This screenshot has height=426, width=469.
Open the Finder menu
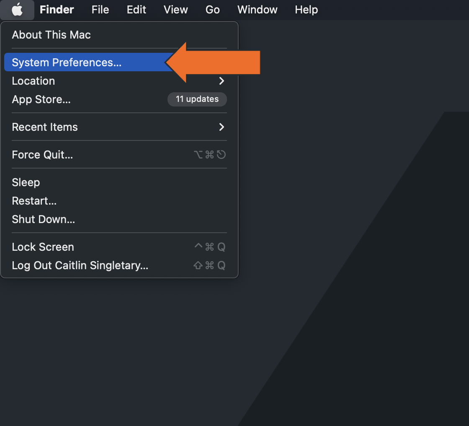coord(57,10)
